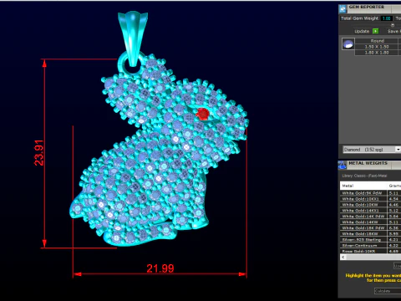401x301 pixels.
Task: Click the pendant bail at top of the rabbit
Action: coord(133,38)
